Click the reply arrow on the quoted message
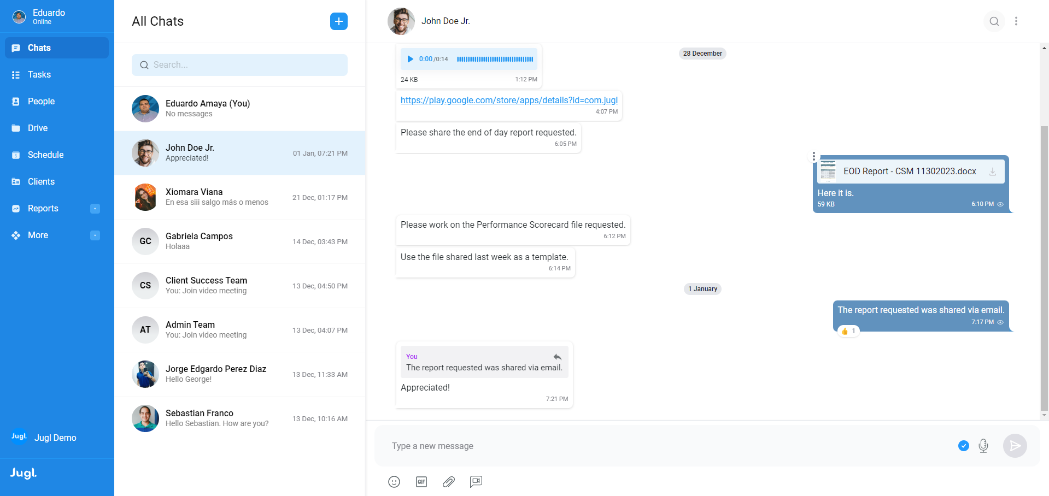This screenshot has height=496, width=1049. [x=557, y=357]
